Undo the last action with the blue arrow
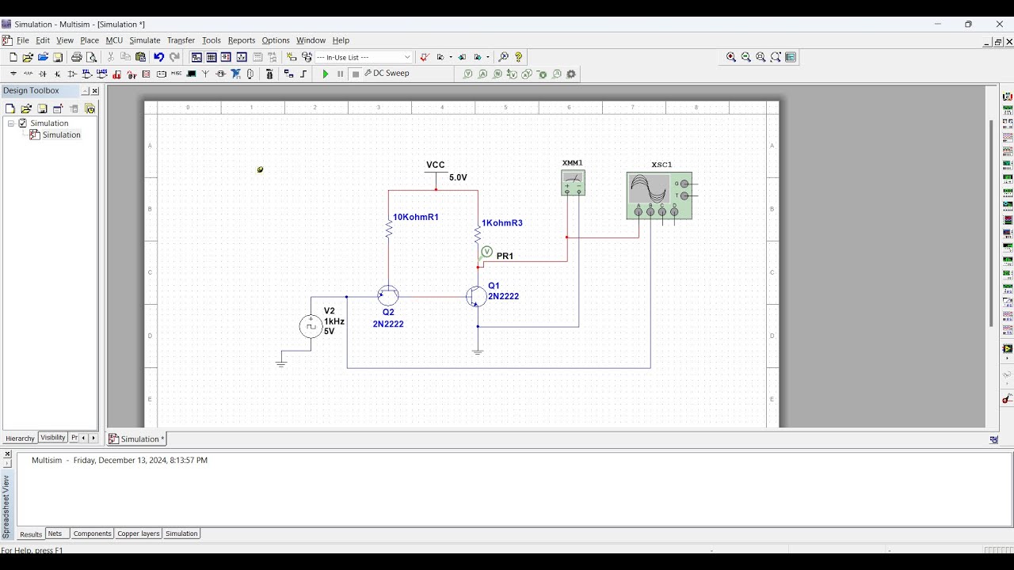Screen dimensions: 1014x570 [158, 57]
